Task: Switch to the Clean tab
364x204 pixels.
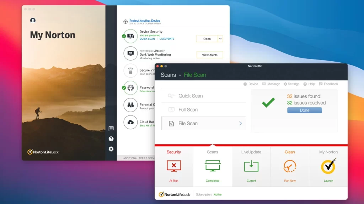Action: coord(290,166)
